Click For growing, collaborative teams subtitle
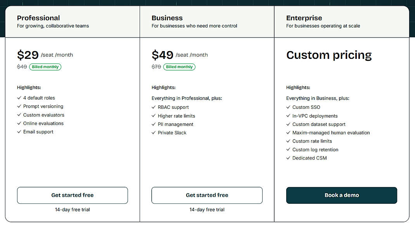Viewport: 415px width, 227px height. pos(53,26)
